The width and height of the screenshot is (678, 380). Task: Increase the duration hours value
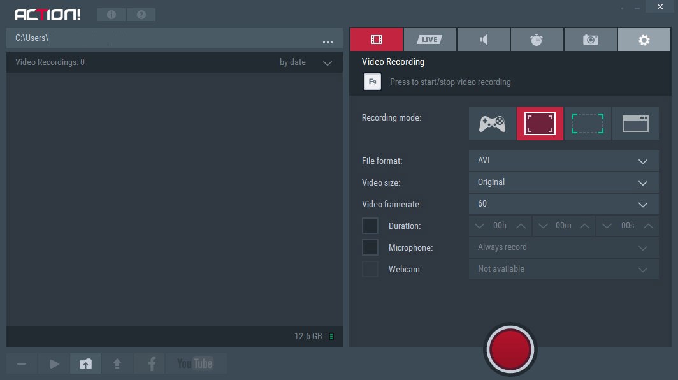click(521, 226)
